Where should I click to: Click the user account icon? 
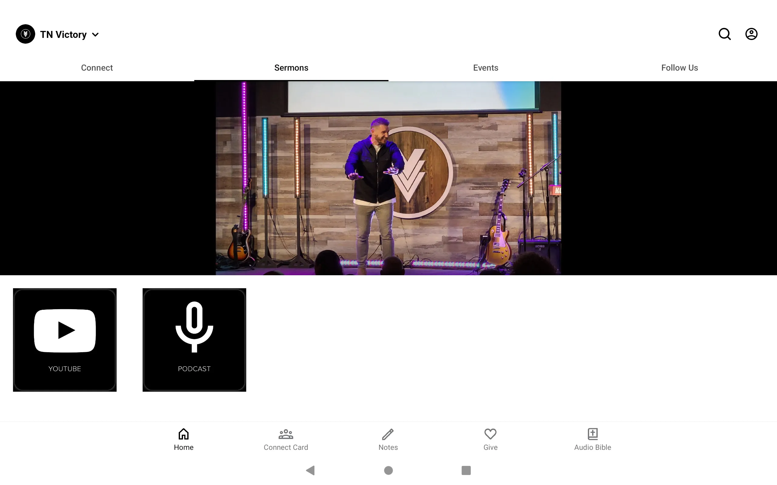[751, 34]
